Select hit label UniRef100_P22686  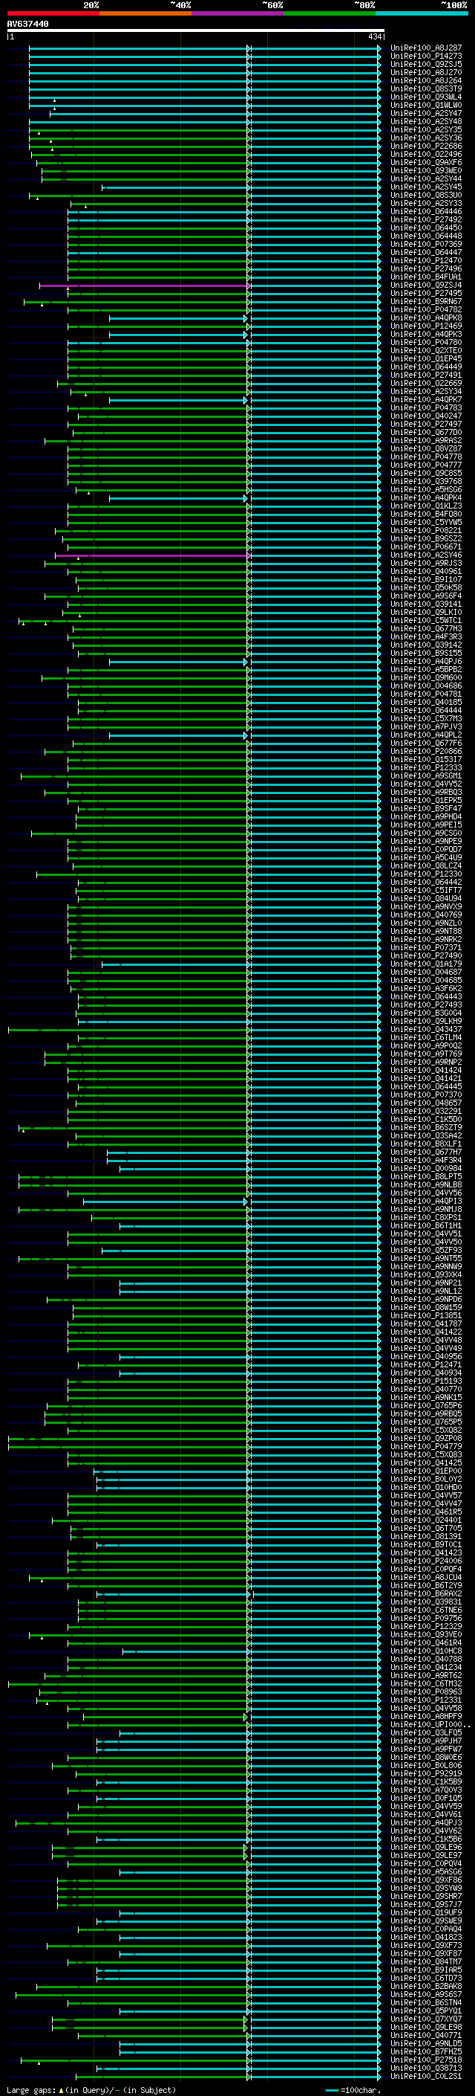point(426,146)
